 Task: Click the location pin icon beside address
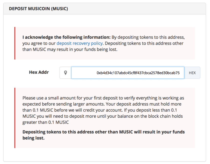(65, 73)
